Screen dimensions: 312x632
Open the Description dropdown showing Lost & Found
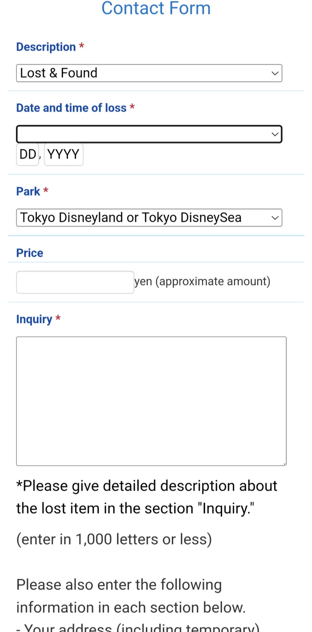(x=143, y=73)
